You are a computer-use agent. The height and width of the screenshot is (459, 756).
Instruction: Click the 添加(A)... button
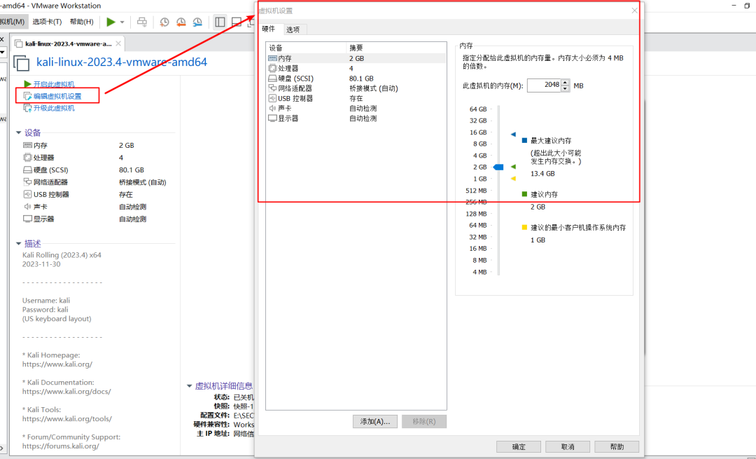click(375, 421)
